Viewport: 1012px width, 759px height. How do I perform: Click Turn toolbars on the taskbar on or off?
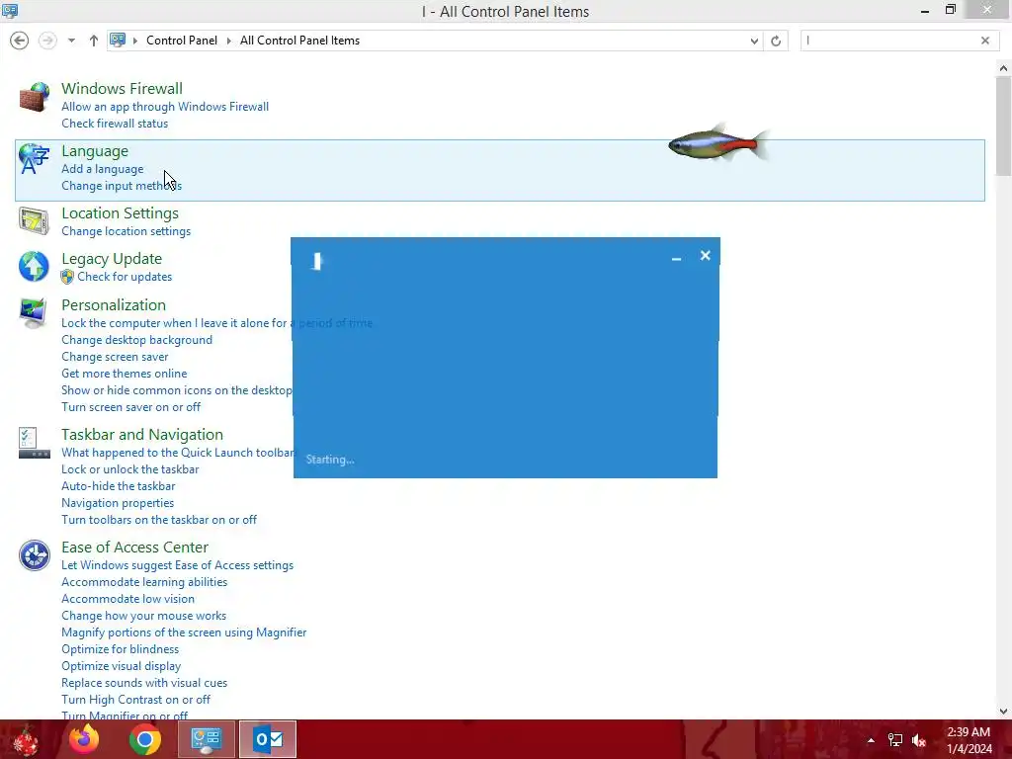[159, 520]
